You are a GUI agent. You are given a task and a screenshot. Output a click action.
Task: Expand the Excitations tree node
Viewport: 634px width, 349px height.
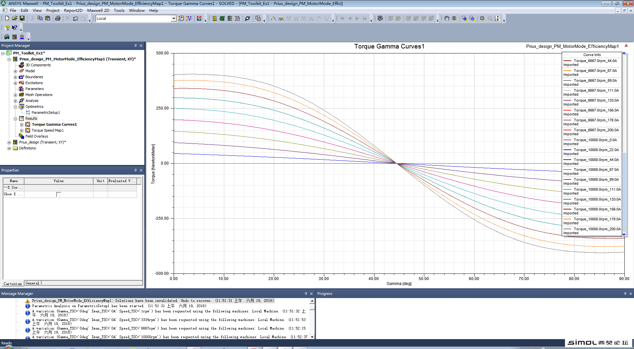(x=15, y=83)
